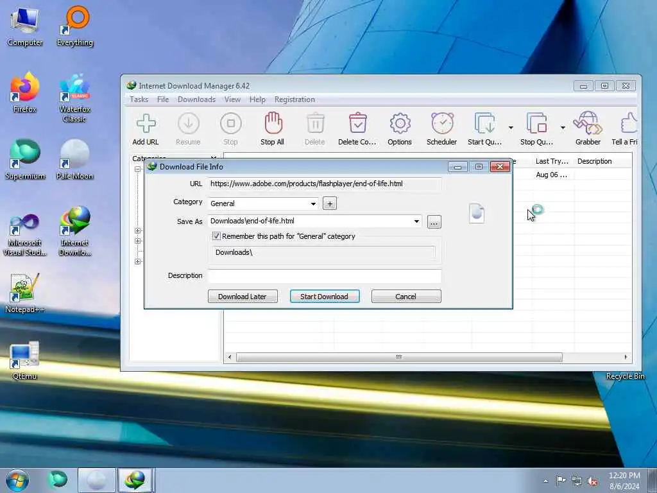The width and height of the screenshot is (657, 493).
Task: Click the Action Center flag tray icon
Action: pyautogui.click(x=561, y=481)
